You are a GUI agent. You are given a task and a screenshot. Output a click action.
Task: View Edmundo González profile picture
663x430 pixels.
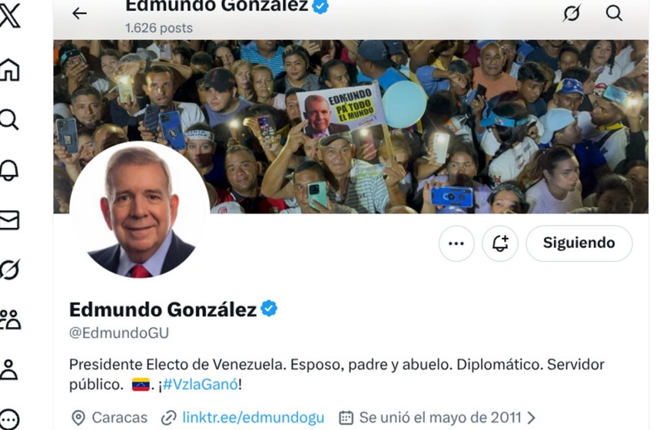point(140,210)
